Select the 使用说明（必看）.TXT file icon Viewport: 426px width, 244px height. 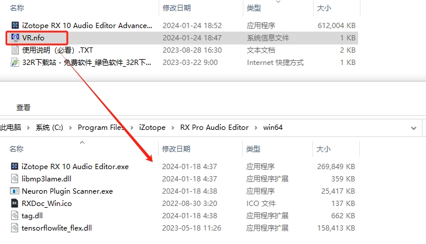(x=15, y=50)
